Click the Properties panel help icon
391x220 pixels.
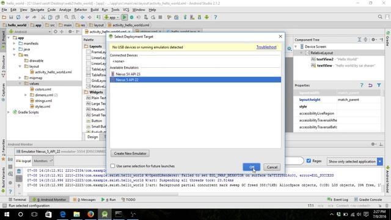[362, 86]
